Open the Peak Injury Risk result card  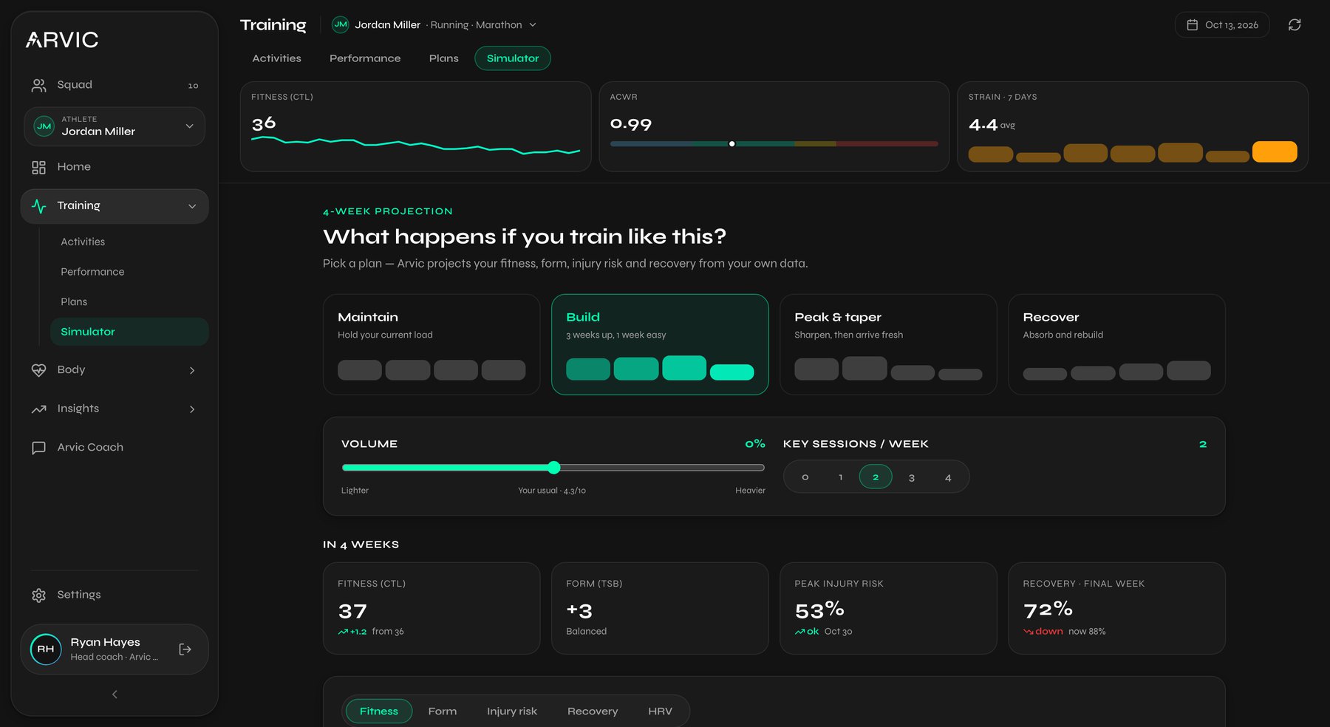click(x=888, y=608)
